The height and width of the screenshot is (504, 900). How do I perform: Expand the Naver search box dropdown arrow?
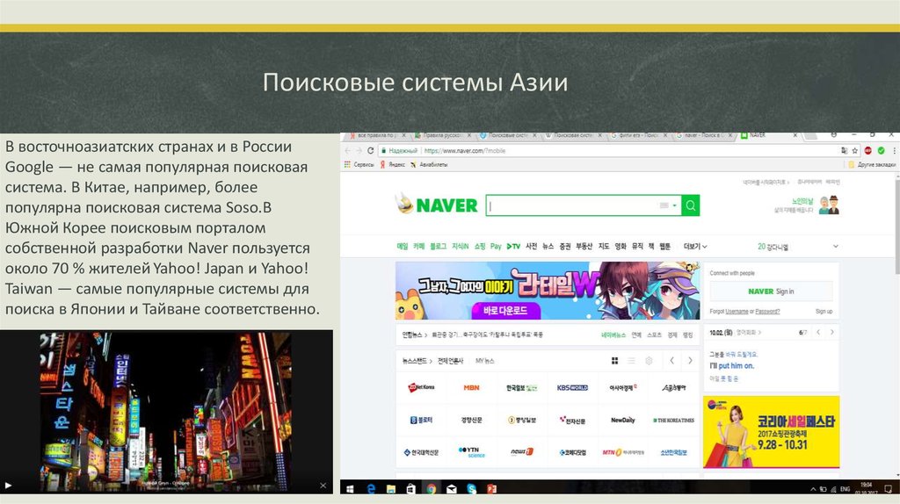click(675, 205)
